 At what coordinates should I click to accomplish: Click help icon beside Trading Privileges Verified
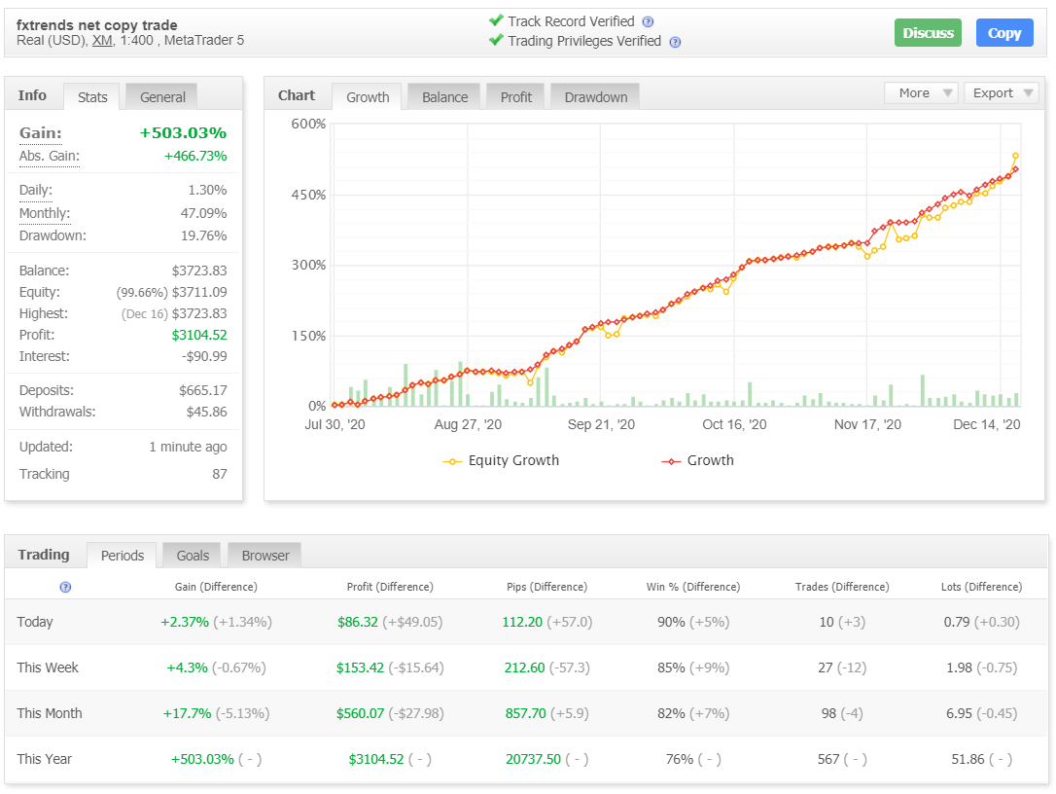click(x=675, y=42)
